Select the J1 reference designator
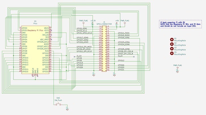This screenshot has width=206, height=115. click(x=104, y=22)
